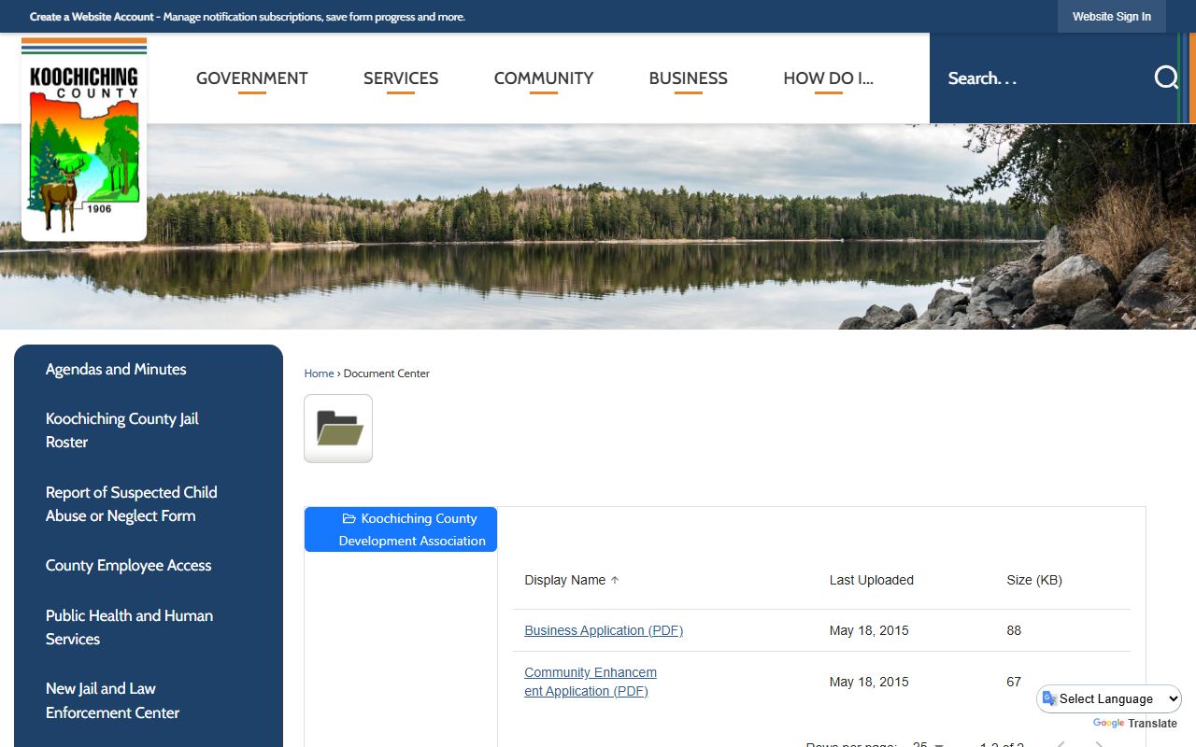The image size is (1196, 747).
Task: Click sort arrow beside Display Name
Action: 615,580
